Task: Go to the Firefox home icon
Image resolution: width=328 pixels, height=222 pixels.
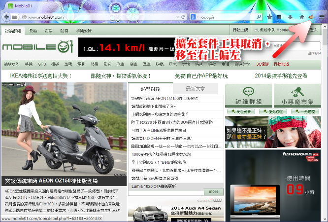Action: (x=301, y=17)
